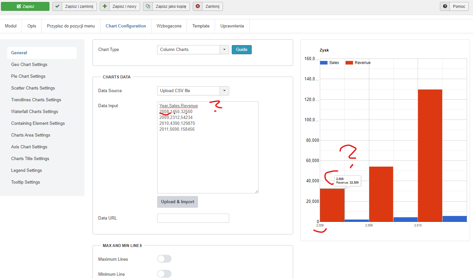Open Pie Chart Settings in sidebar

point(28,76)
